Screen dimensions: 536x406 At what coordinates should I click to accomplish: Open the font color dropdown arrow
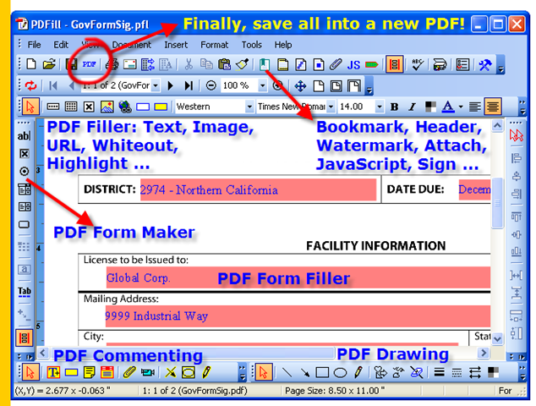coord(461,107)
